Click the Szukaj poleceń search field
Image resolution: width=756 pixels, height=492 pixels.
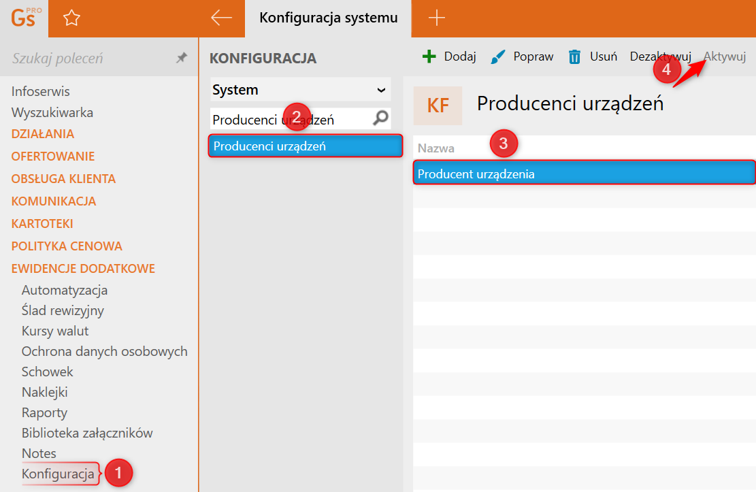(x=88, y=59)
